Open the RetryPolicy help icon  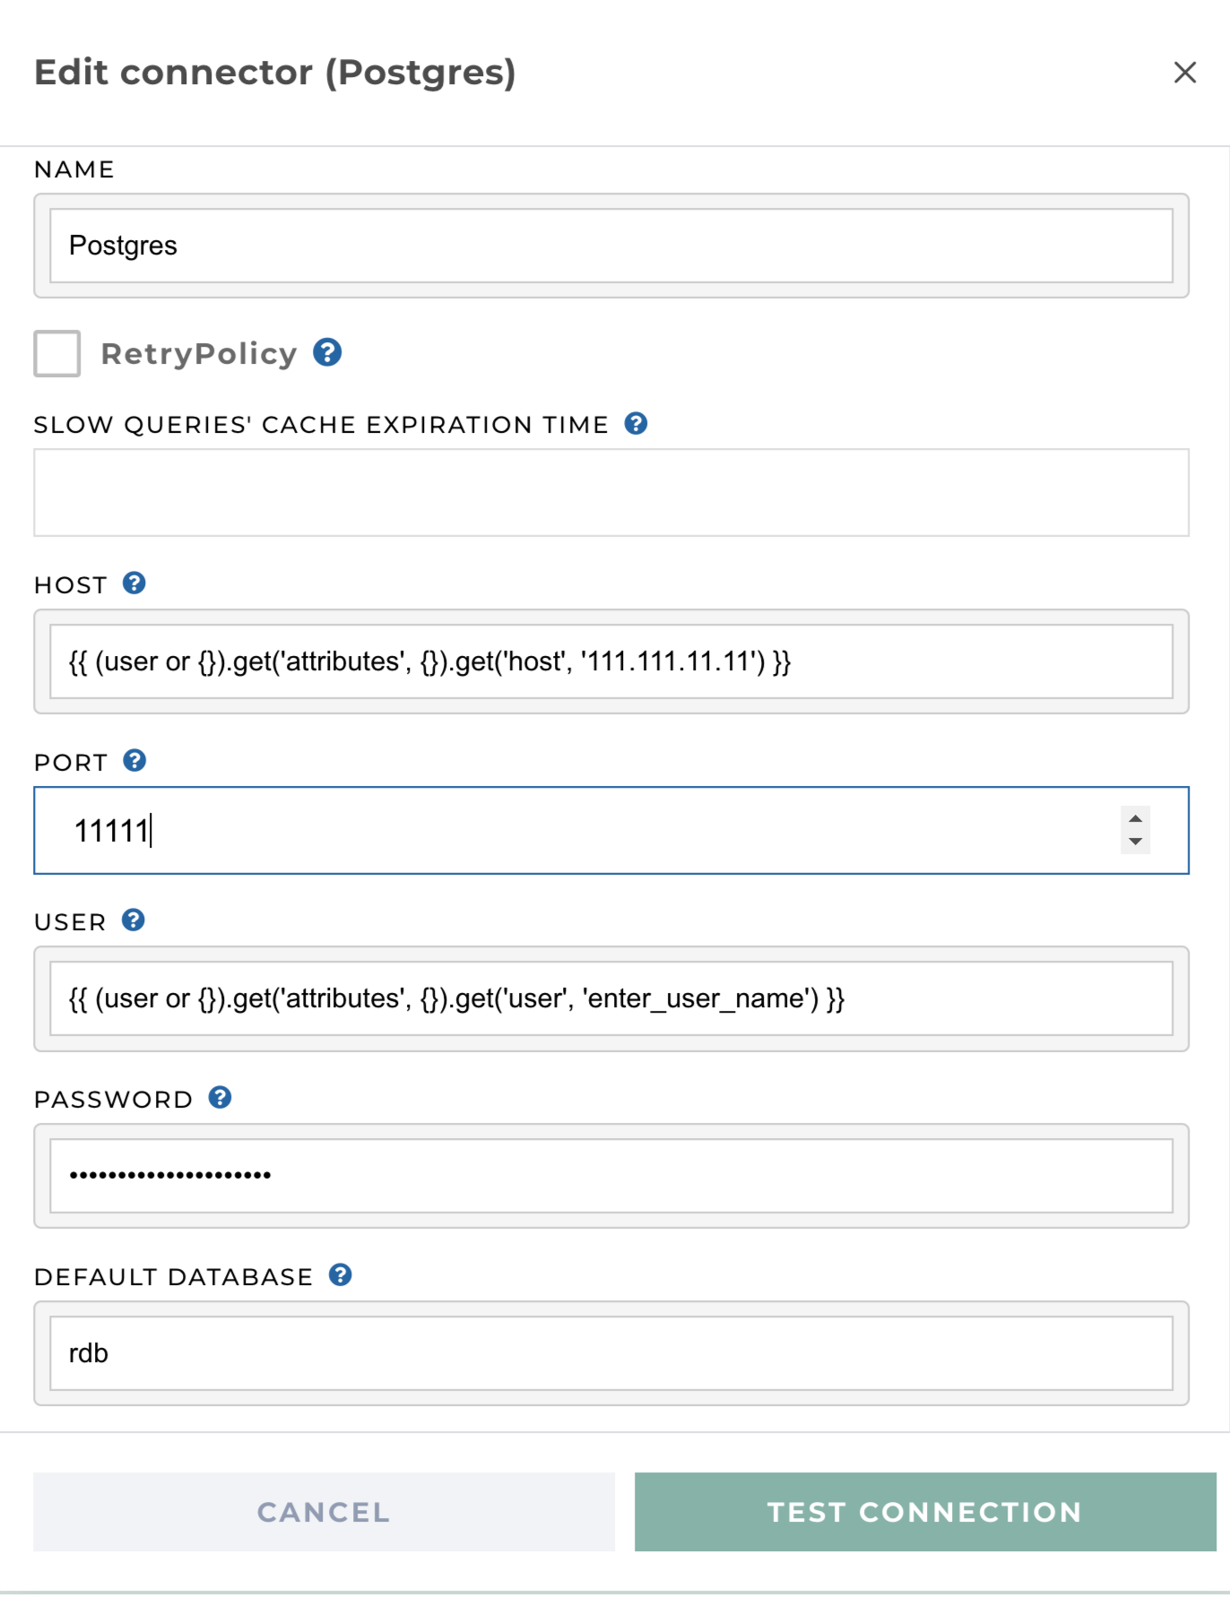click(x=327, y=352)
